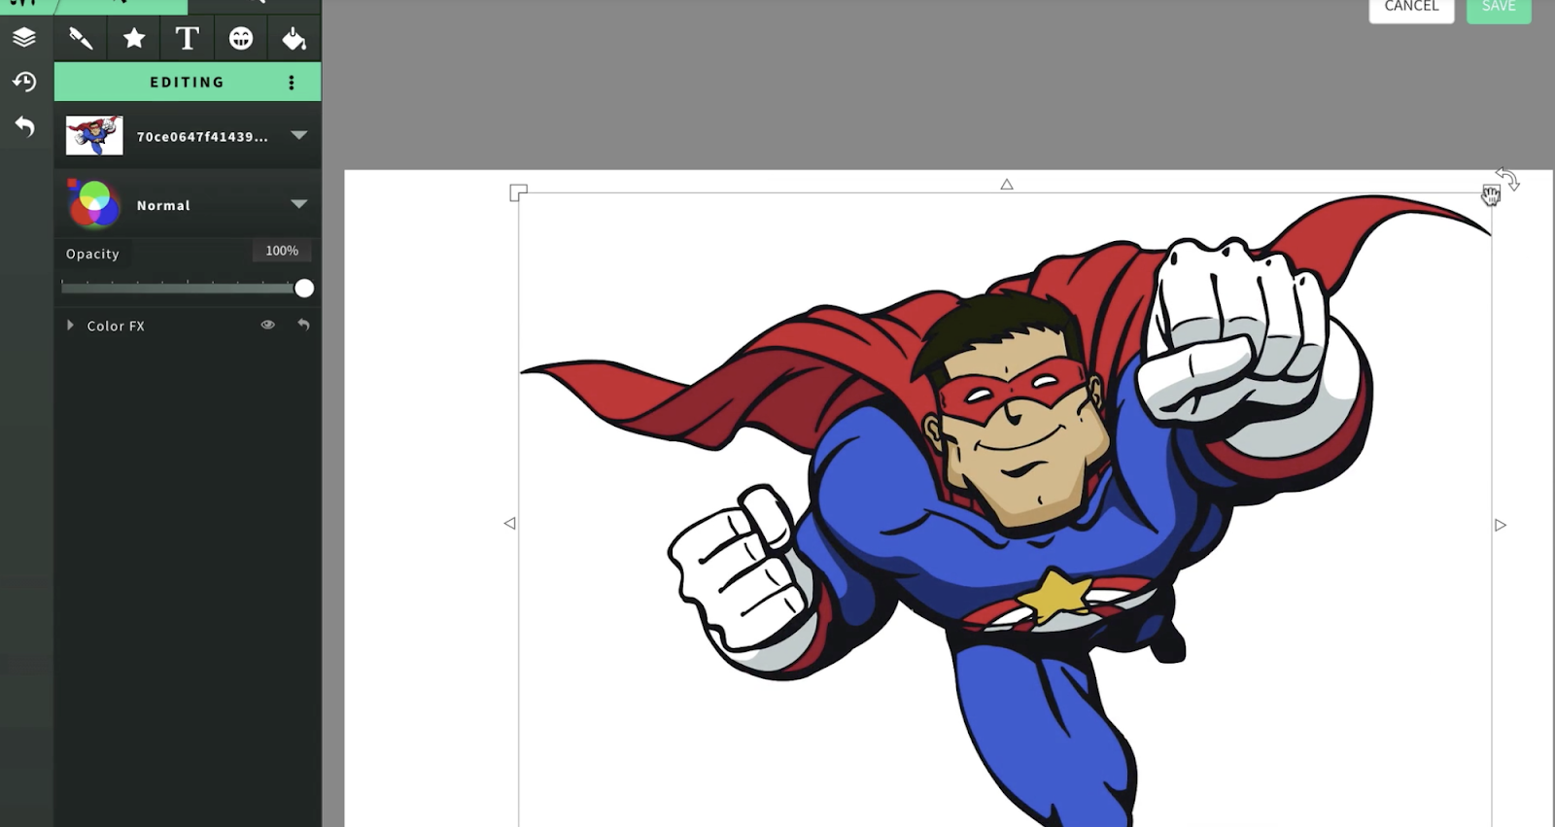Screen dimensions: 1555x827
Task: Click the CANCEL button
Action: tap(1411, 8)
